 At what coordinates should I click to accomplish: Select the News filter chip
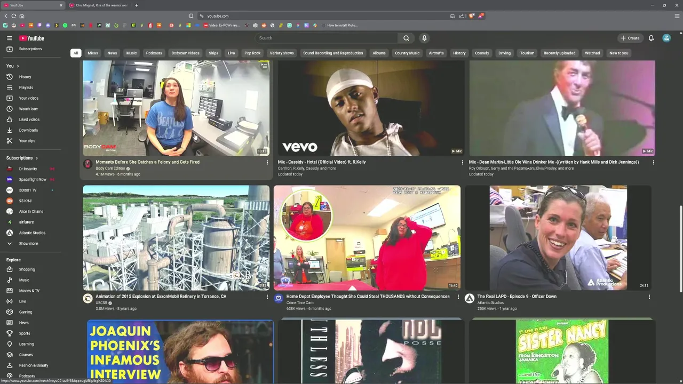112,53
